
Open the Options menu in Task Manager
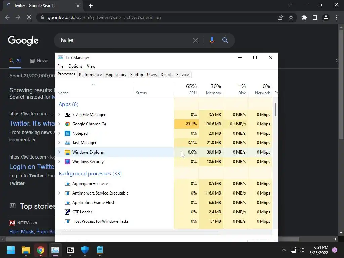[75, 66]
